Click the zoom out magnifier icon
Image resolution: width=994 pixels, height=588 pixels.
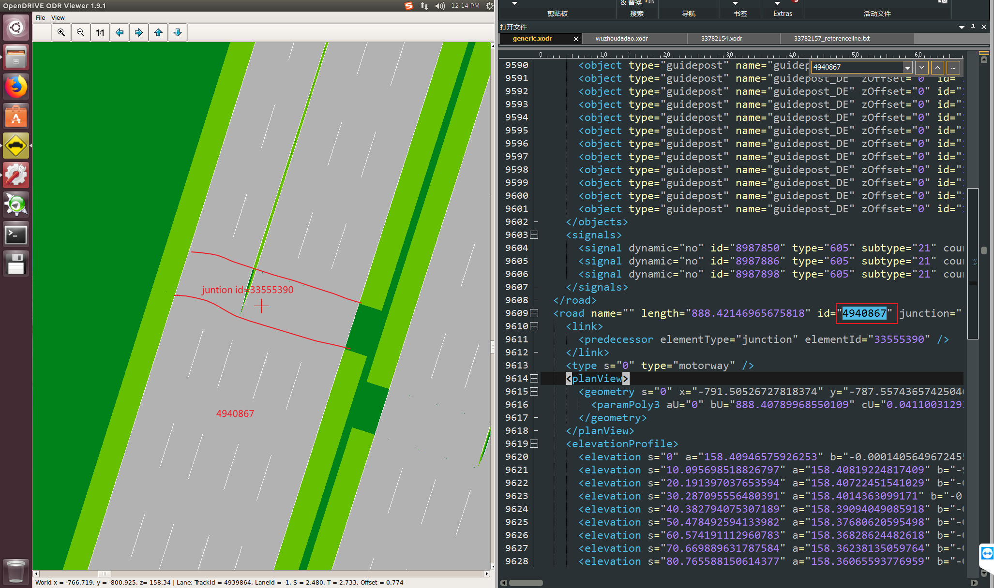point(81,32)
